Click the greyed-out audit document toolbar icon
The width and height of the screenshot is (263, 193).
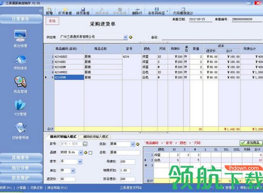[x=119, y=11]
